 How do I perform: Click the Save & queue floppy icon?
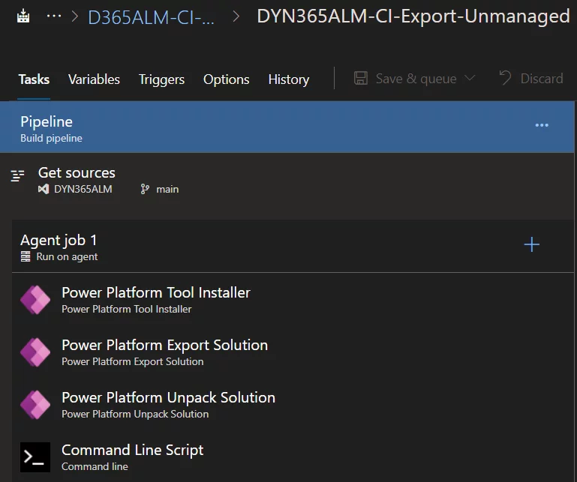click(361, 78)
